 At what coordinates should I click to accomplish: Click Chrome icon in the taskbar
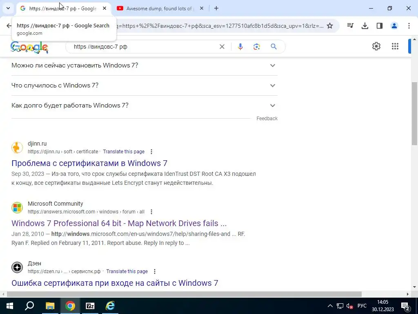(70, 306)
